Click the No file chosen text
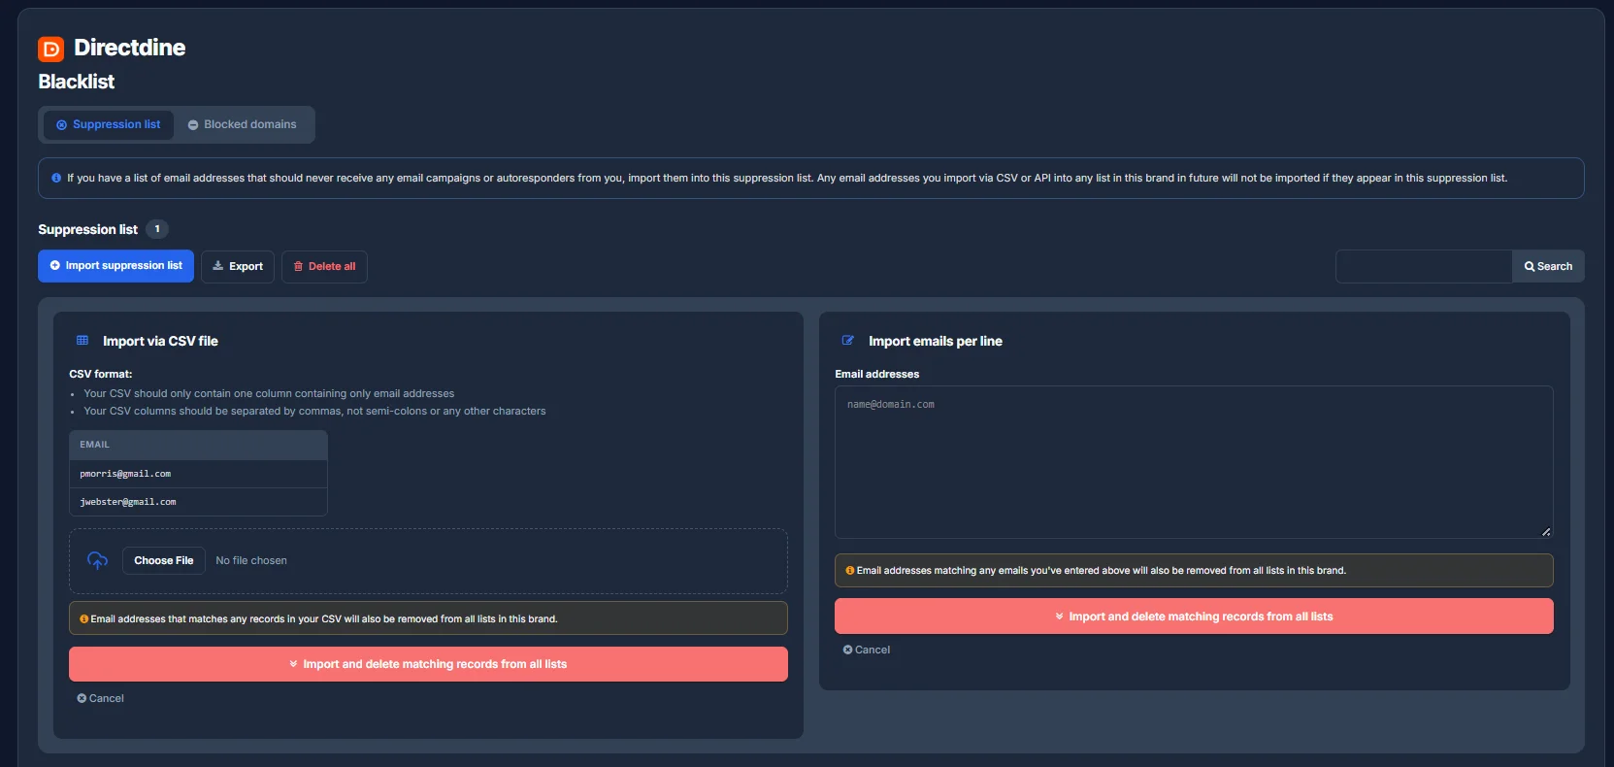The image size is (1614, 767). 251,560
